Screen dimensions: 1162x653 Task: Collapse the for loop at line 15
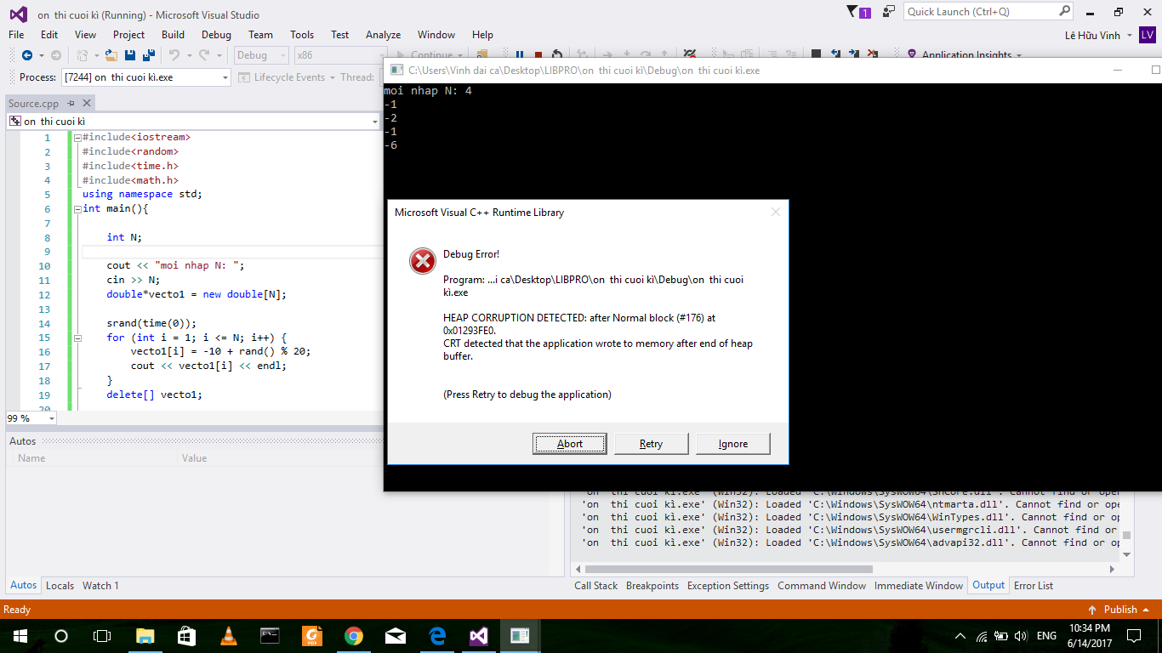pos(77,338)
